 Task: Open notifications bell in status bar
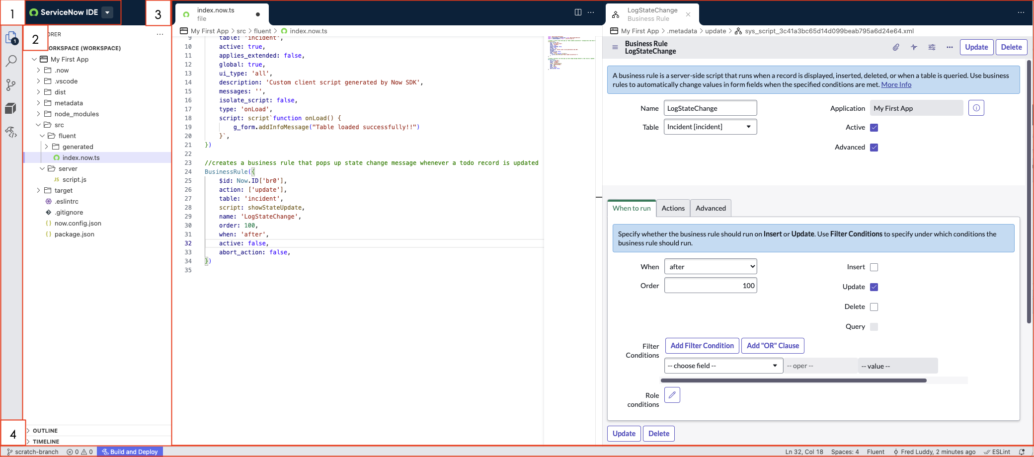(1022, 452)
